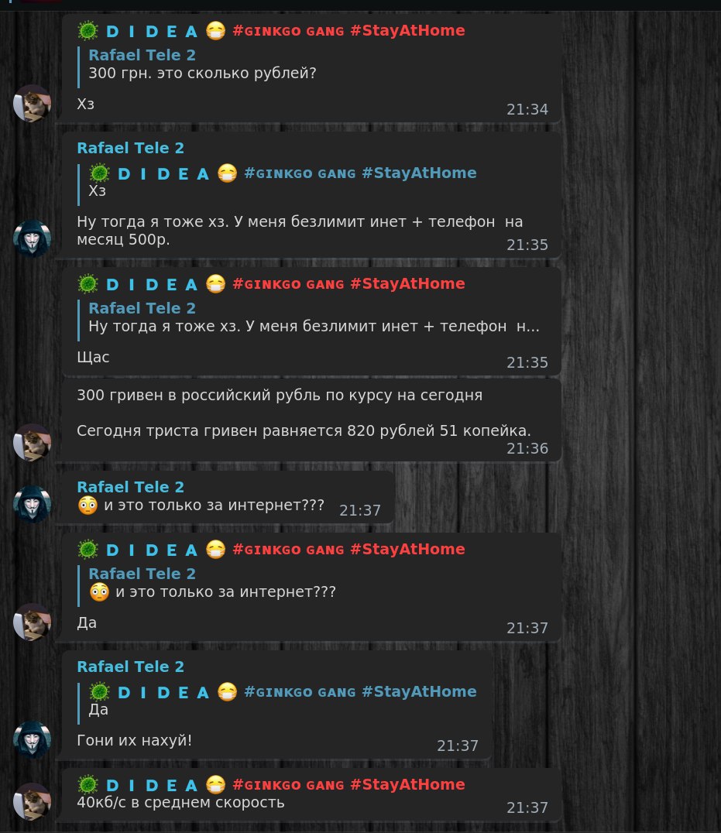
Task: Click the cat avatar beside the "40кб/с" message
Action: tap(32, 802)
